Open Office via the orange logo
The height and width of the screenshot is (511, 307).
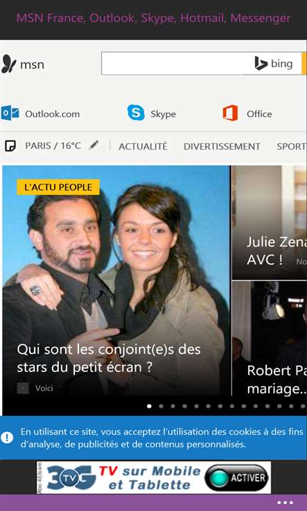pos(230,113)
